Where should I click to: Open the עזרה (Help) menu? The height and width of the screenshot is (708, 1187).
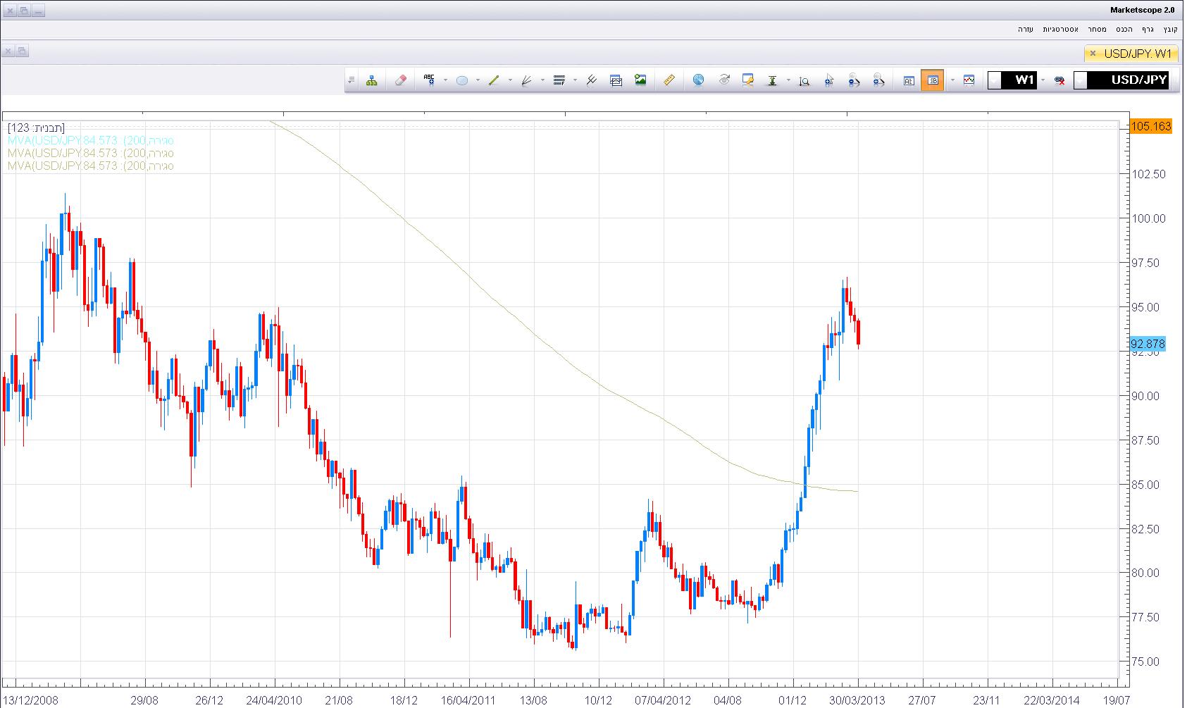(1026, 29)
